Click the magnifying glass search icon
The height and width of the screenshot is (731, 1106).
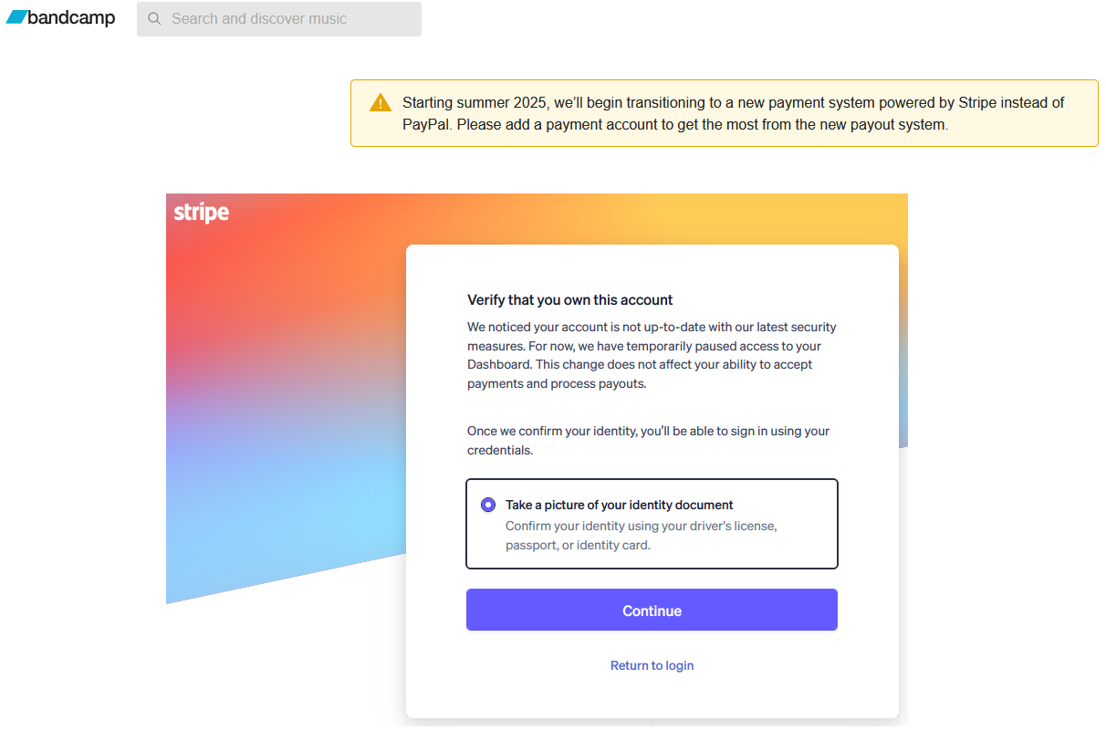[154, 19]
